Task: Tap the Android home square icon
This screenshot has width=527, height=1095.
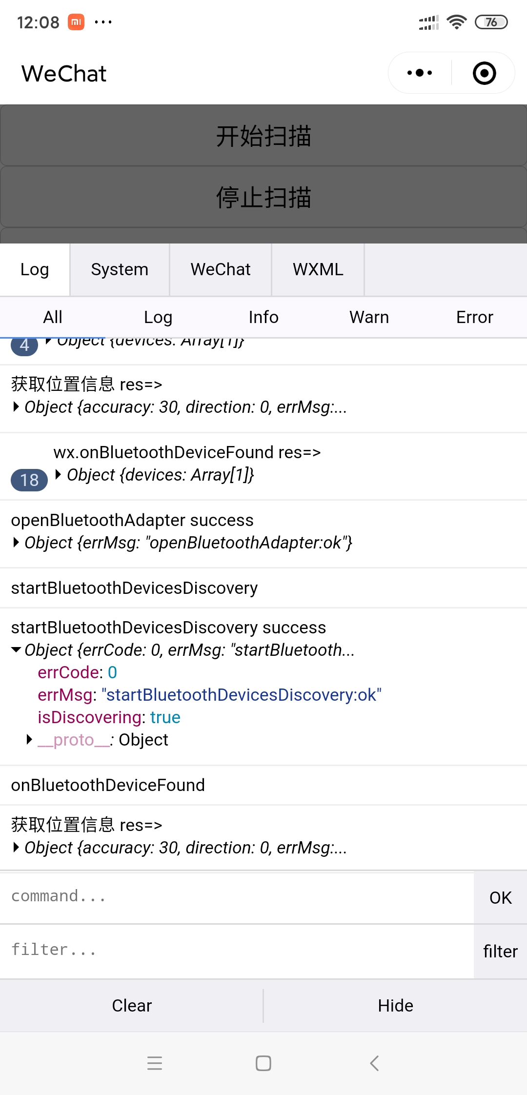Action: 263,1063
